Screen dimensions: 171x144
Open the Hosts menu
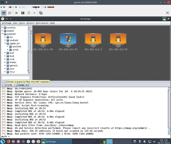22,23
